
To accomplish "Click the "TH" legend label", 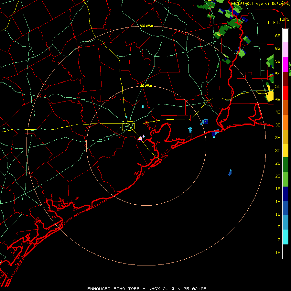I will [278, 253].
